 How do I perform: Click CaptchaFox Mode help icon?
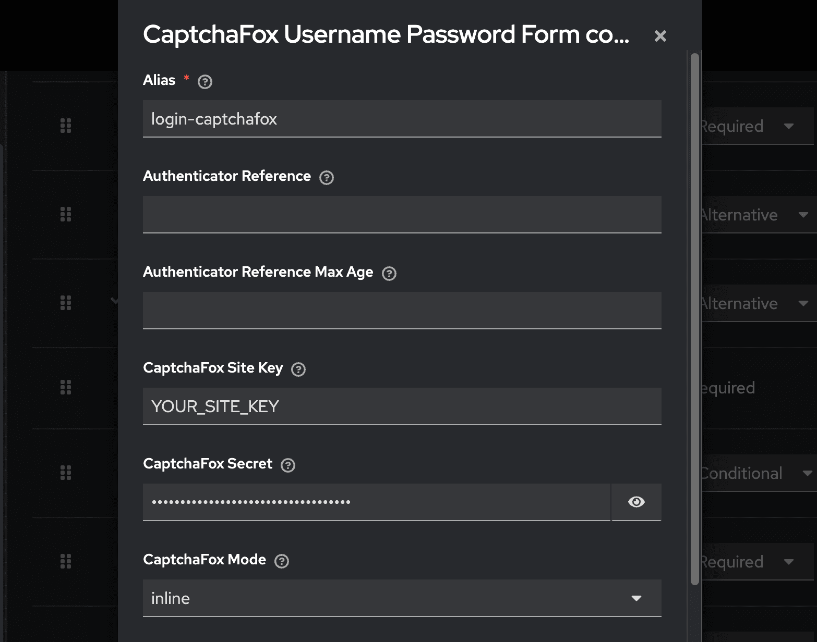click(x=282, y=561)
